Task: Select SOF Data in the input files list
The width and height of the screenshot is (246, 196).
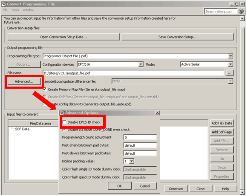Action: 22,129
